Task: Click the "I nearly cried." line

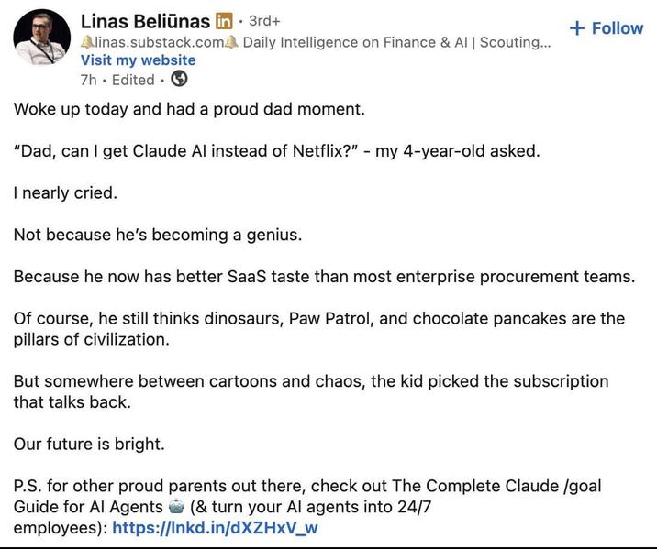Action: tap(65, 192)
